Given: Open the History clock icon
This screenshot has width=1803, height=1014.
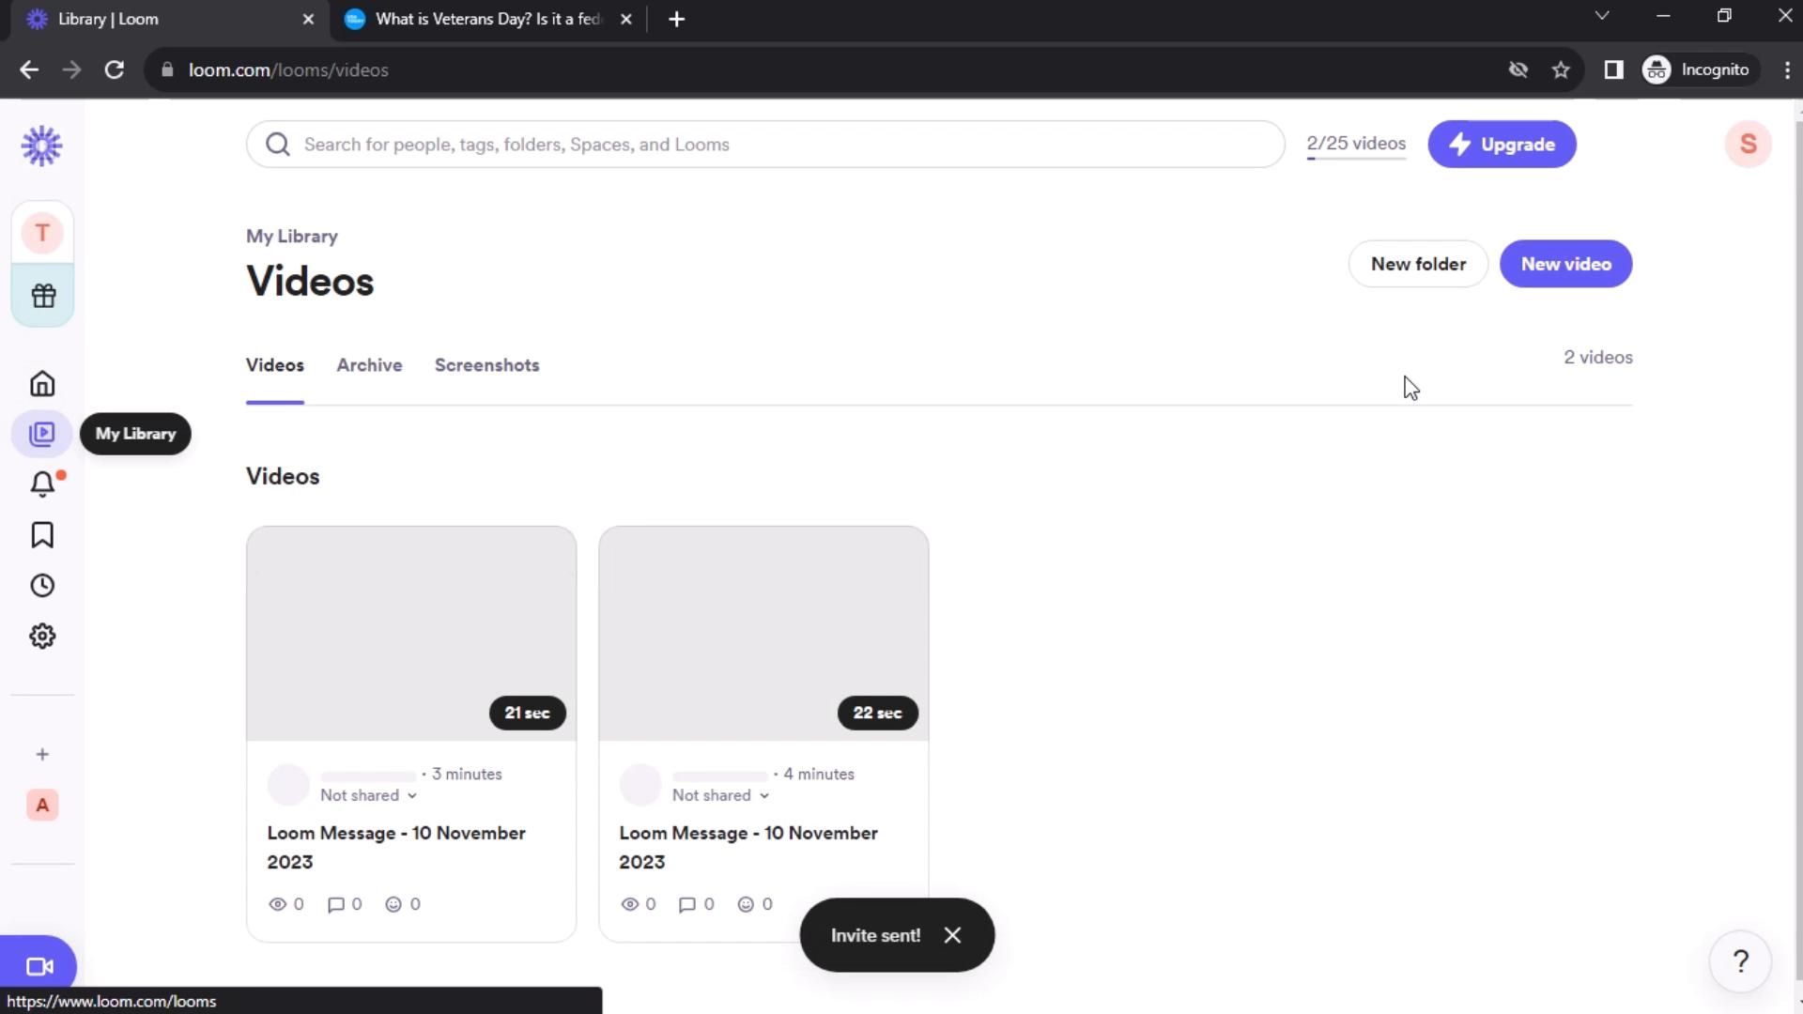Looking at the screenshot, I should pos(42,586).
